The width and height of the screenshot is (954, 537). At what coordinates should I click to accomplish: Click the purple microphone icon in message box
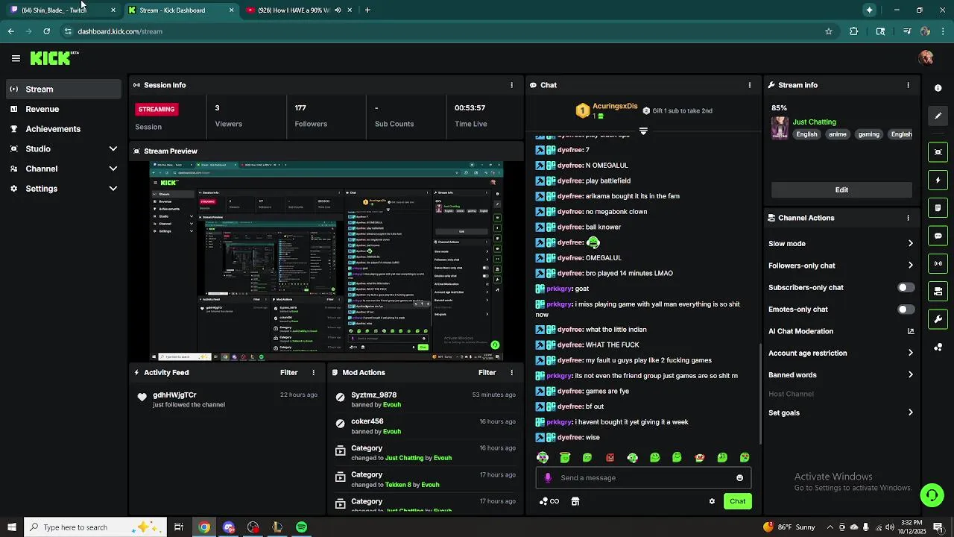coord(548,478)
